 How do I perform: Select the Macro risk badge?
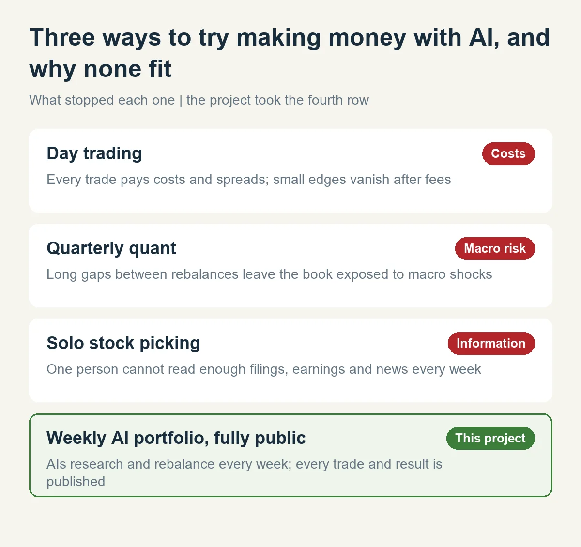tap(495, 248)
